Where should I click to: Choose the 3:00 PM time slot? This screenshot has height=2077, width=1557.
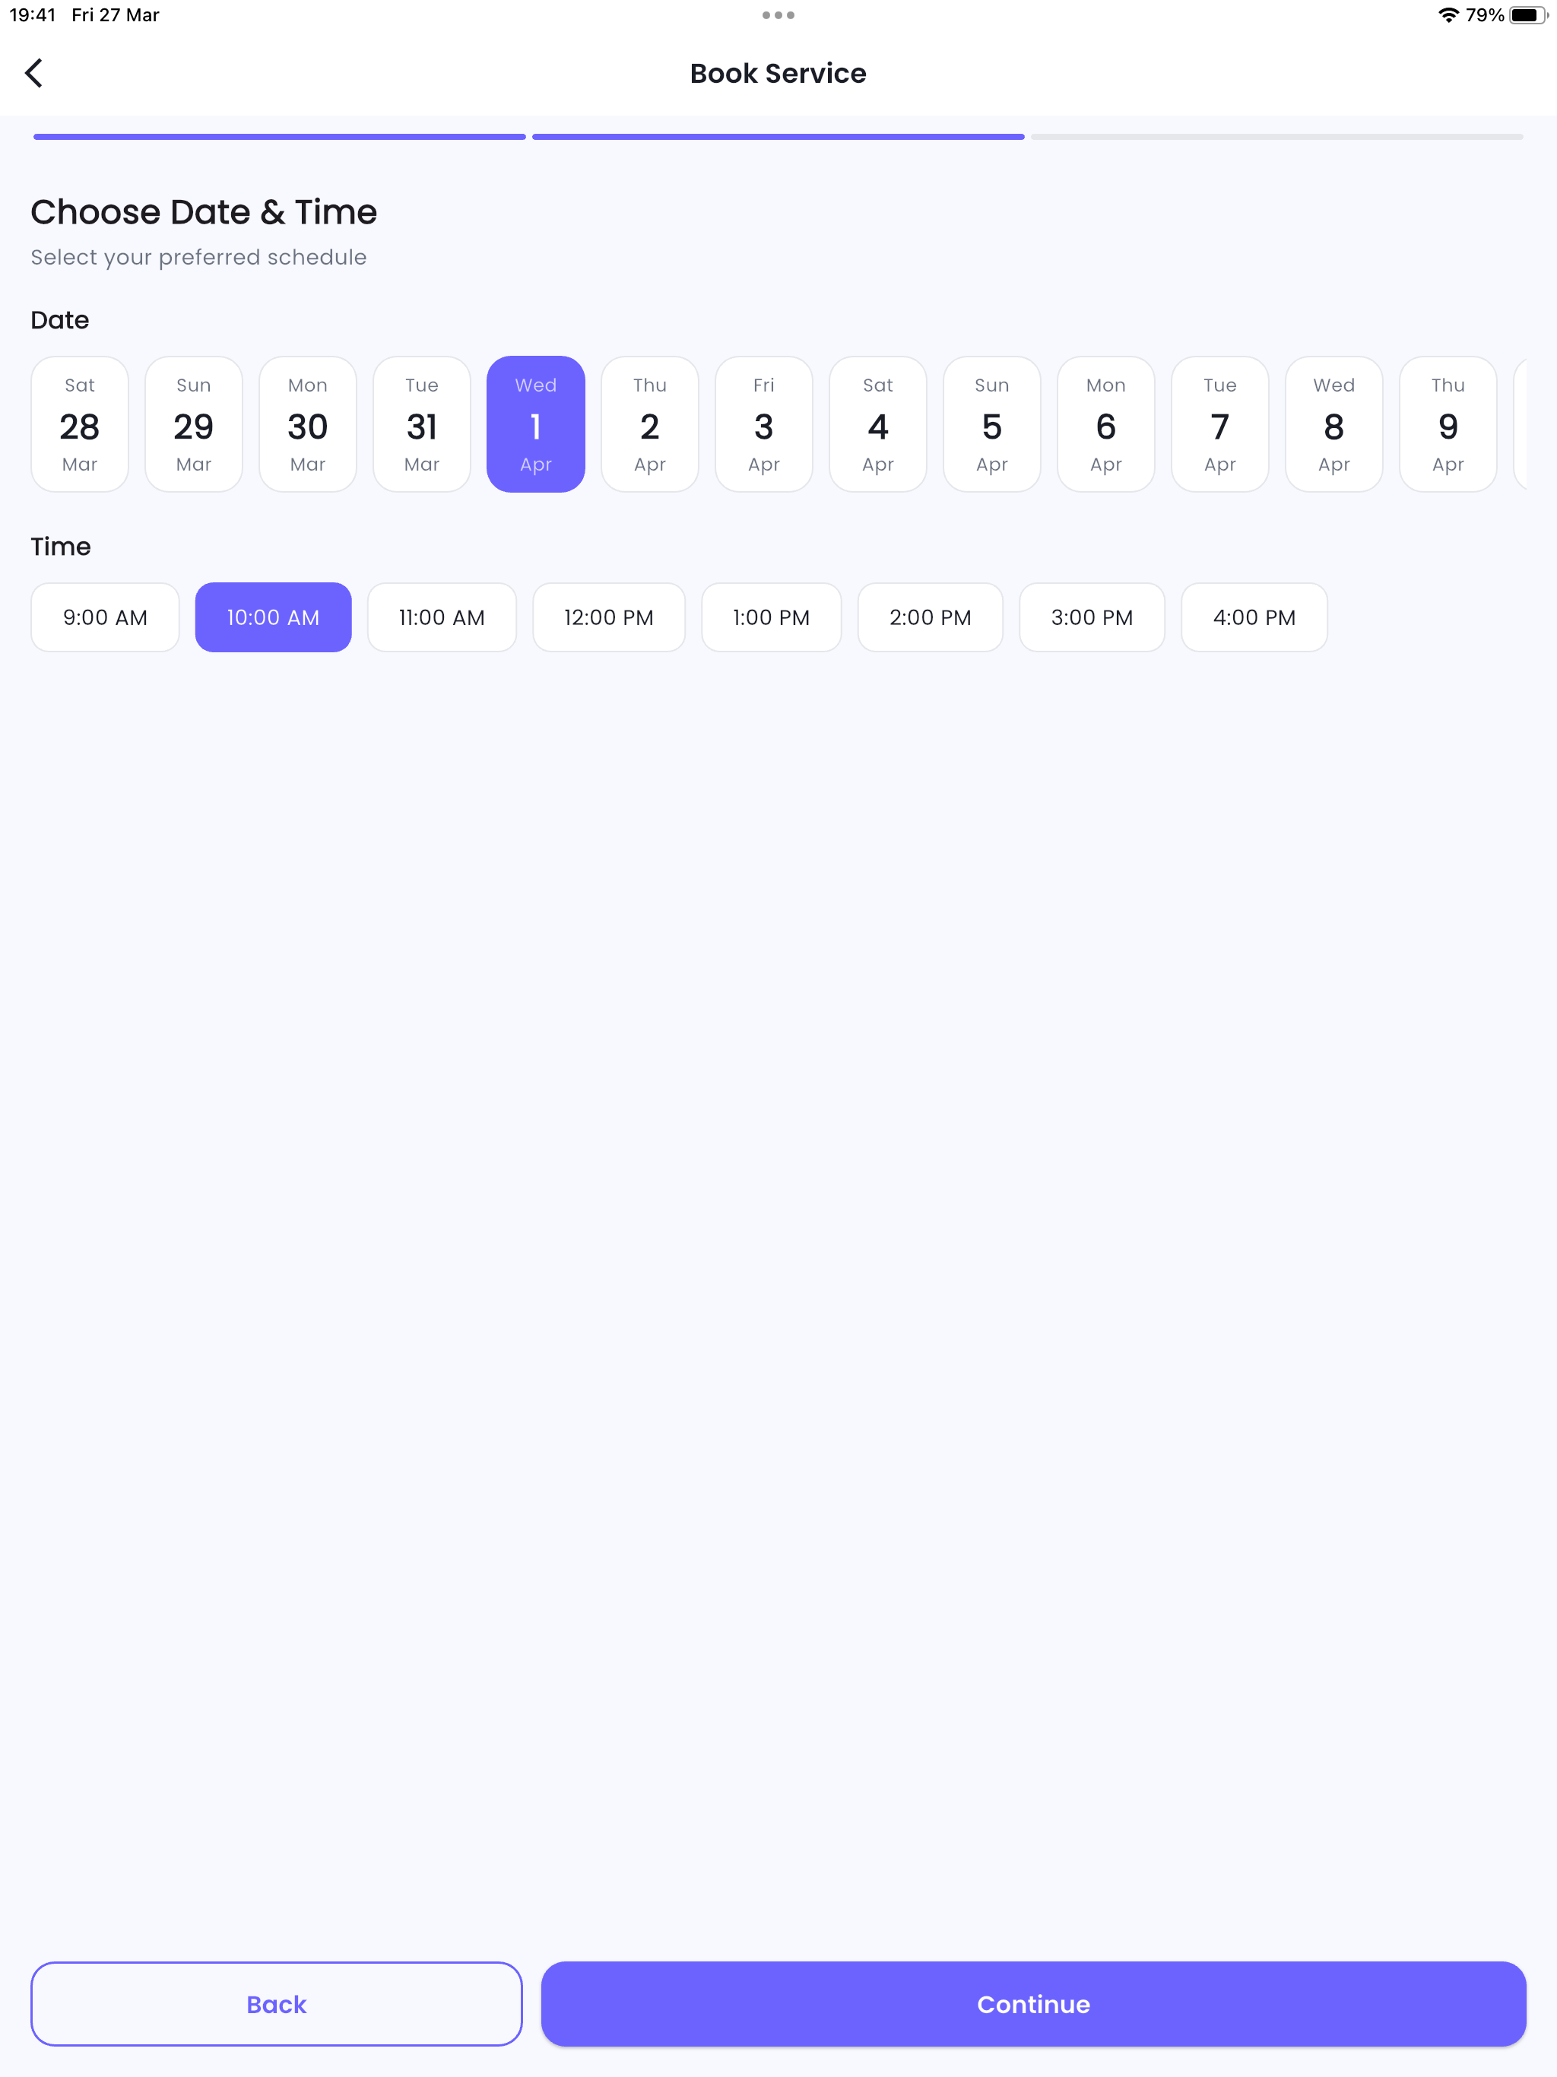(x=1092, y=617)
